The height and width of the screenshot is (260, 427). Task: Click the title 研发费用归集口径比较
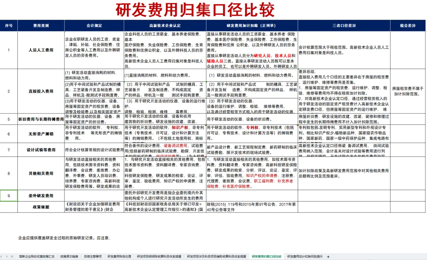click(x=195, y=10)
